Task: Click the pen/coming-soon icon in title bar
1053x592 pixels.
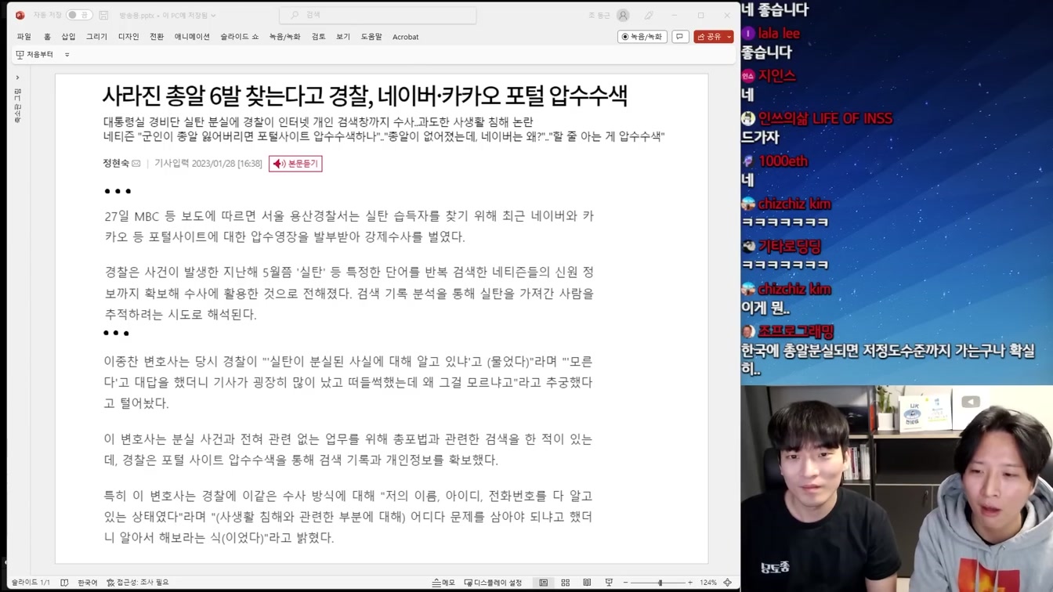Action: coord(649,15)
